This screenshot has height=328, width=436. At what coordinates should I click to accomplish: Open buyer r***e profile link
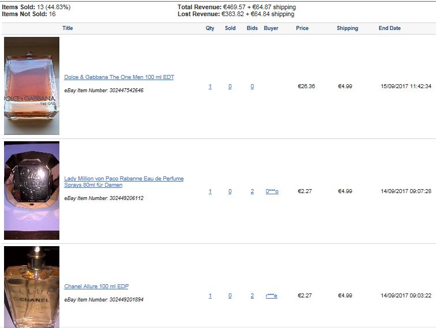(272, 296)
